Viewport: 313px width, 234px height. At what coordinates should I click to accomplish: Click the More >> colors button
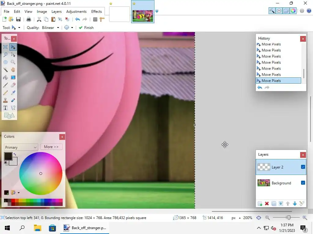coord(51,147)
